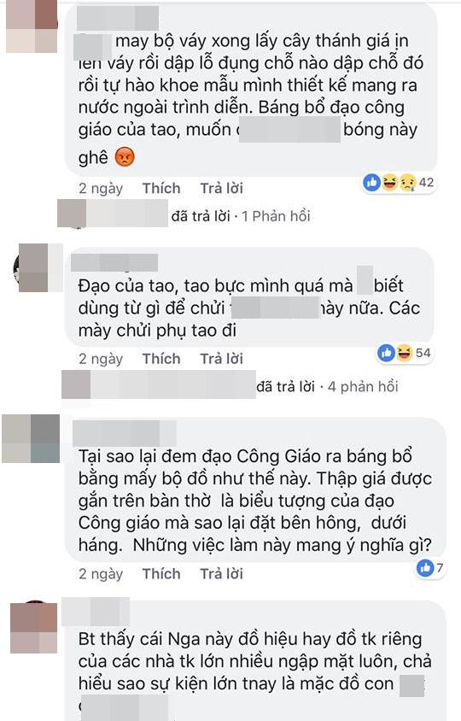Like the first comment via 'Thích'
Screen dimensions: 461x721
click(161, 188)
